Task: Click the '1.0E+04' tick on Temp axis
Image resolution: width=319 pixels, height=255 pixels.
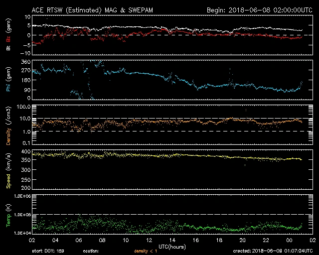Action: point(22,233)
